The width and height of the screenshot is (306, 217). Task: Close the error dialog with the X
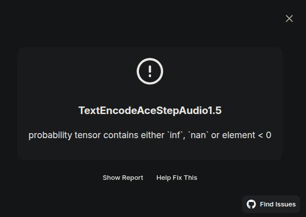(289, 19)
